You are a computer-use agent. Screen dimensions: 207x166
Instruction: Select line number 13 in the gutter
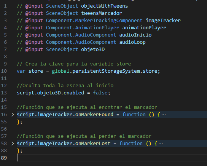4,93
